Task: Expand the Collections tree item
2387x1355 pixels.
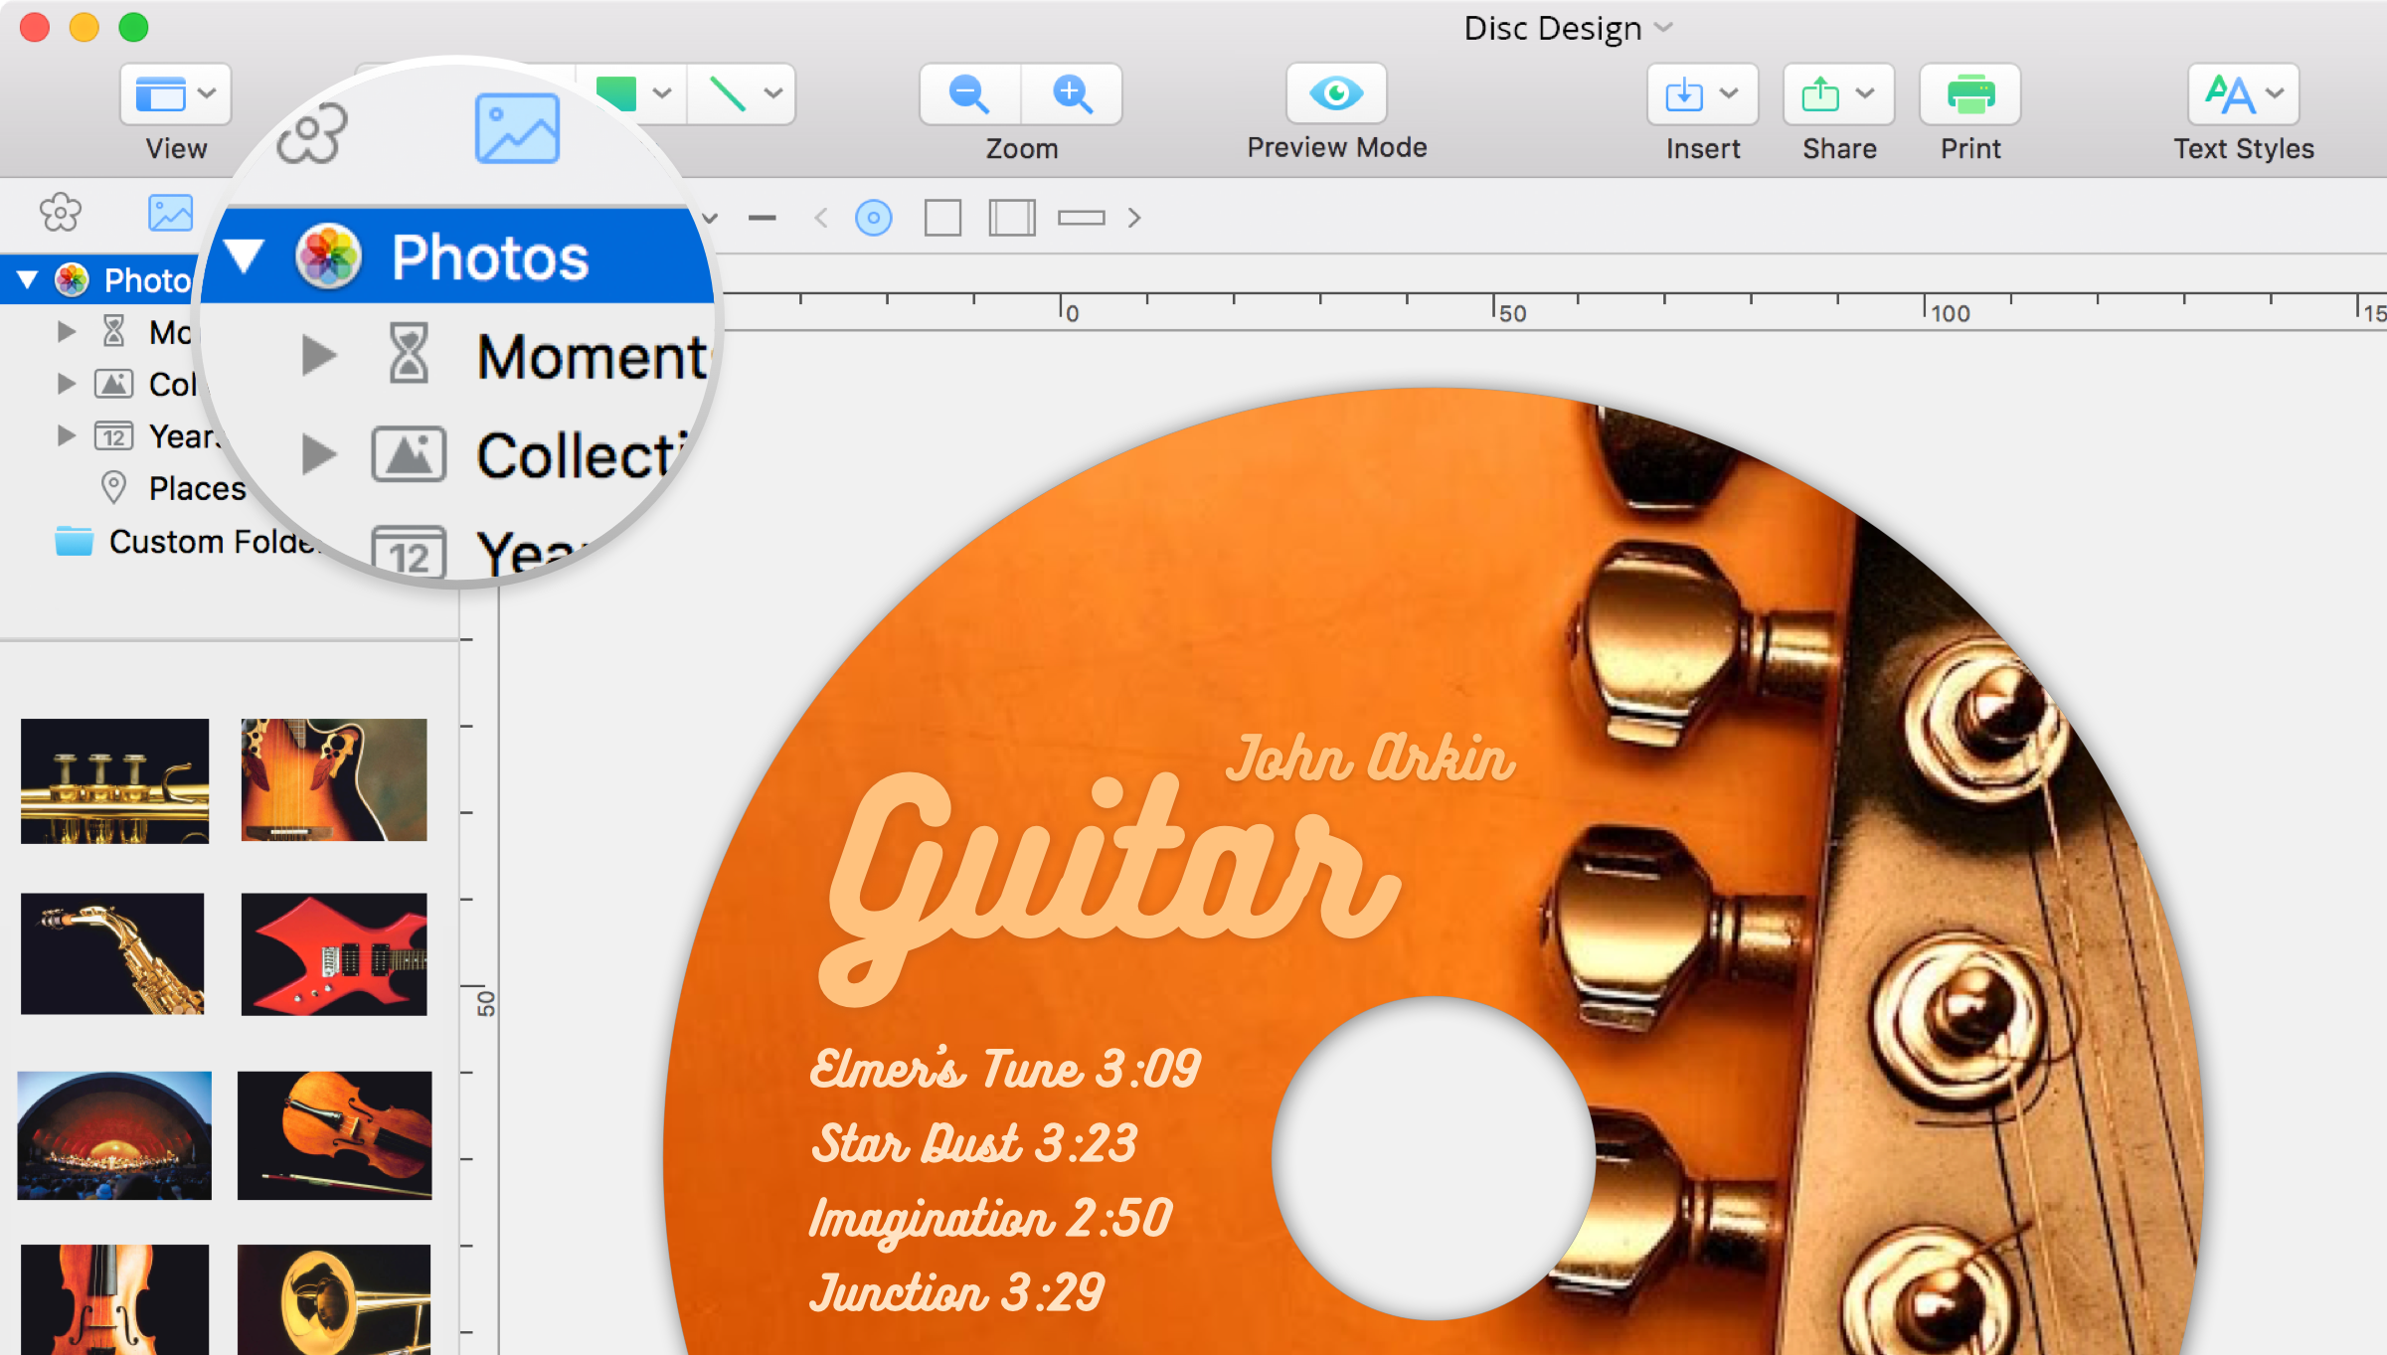Action: [67, 384]
